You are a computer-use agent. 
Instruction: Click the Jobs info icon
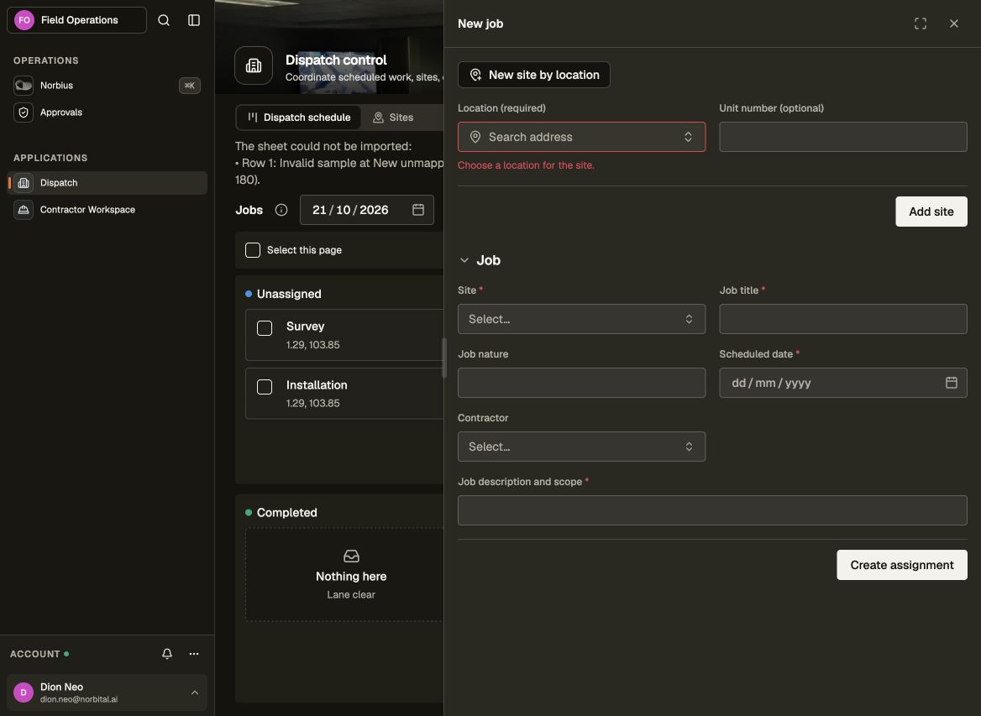point(281,210)
